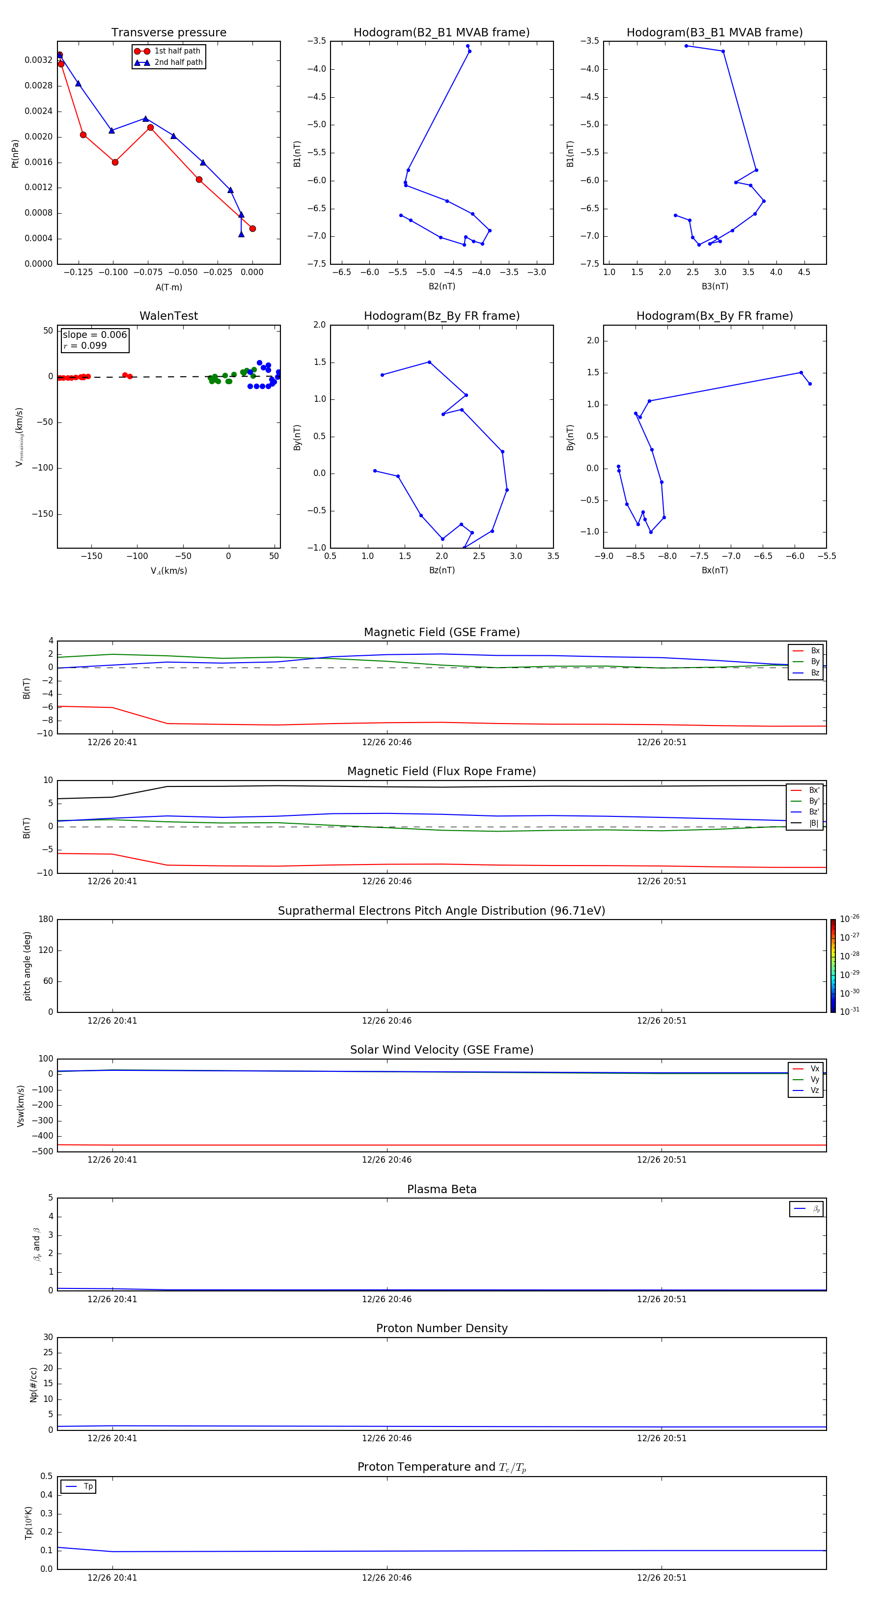
Task: Click the 10^-26 colorbar label
Action: coord(850,919)
